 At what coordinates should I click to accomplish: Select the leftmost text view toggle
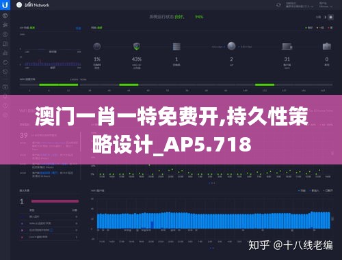pos(318,17)
